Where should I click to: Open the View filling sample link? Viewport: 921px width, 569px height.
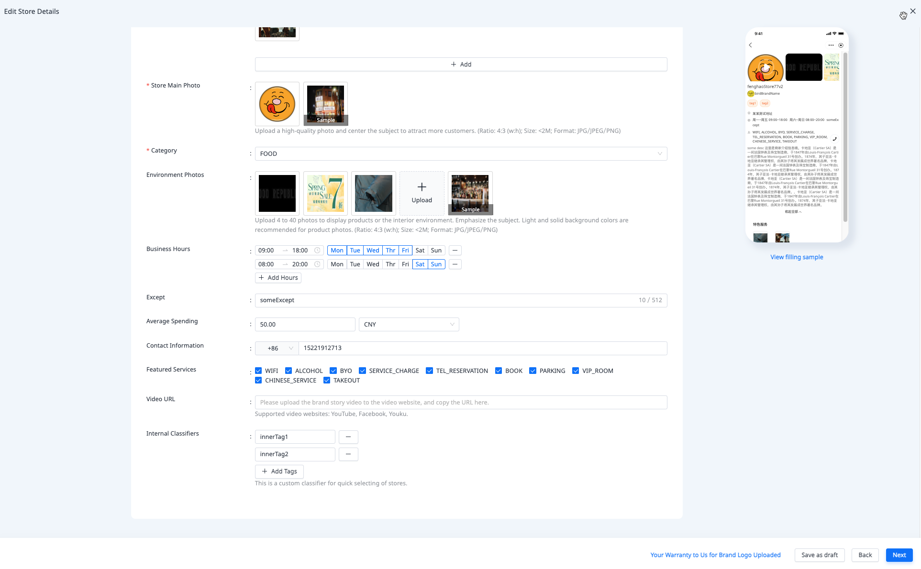[797, 257]
